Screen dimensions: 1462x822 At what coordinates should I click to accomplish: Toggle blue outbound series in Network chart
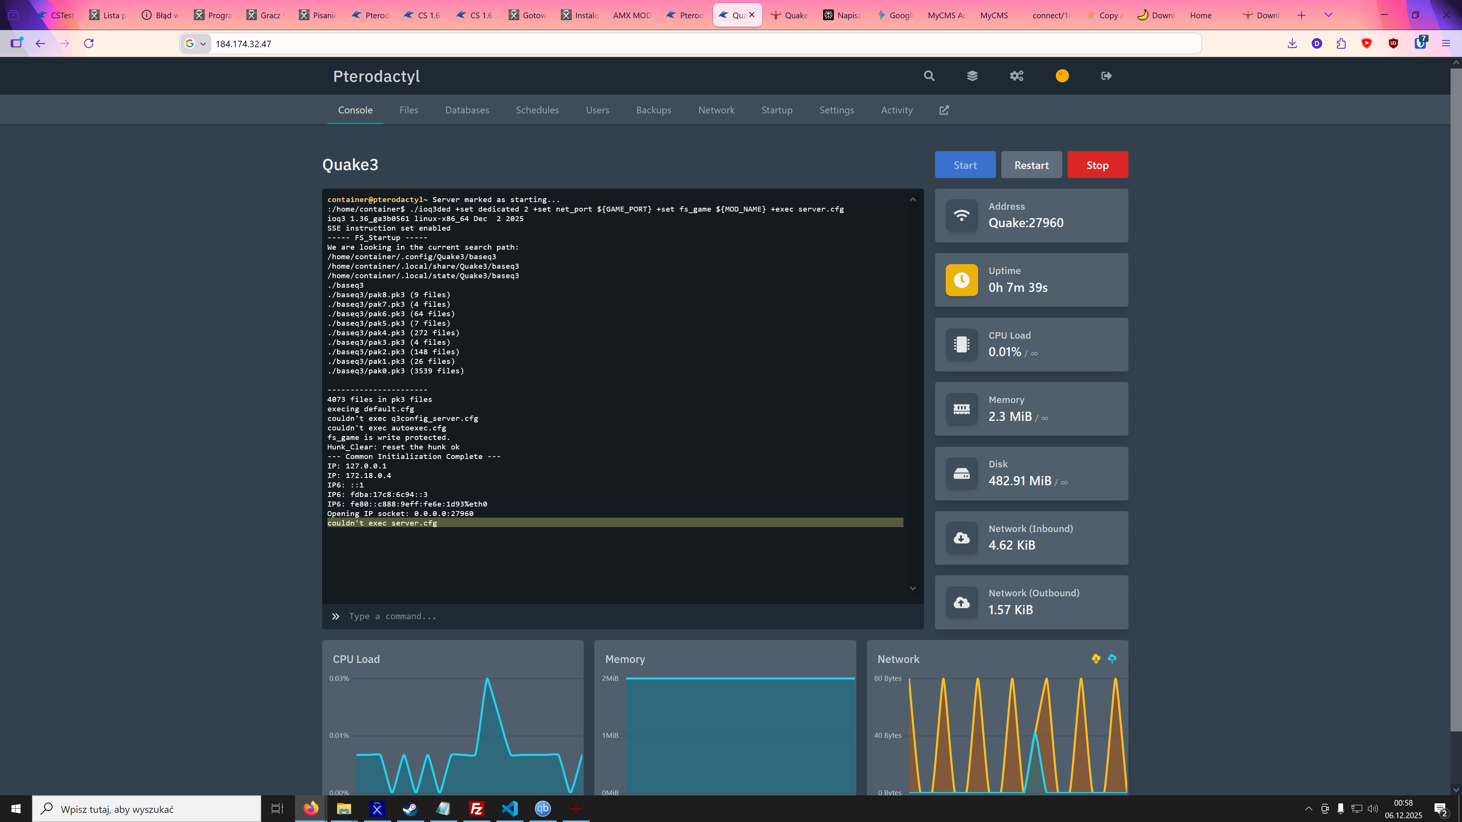1112,659
